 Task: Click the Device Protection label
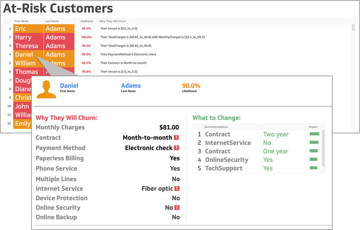[61, 198]
